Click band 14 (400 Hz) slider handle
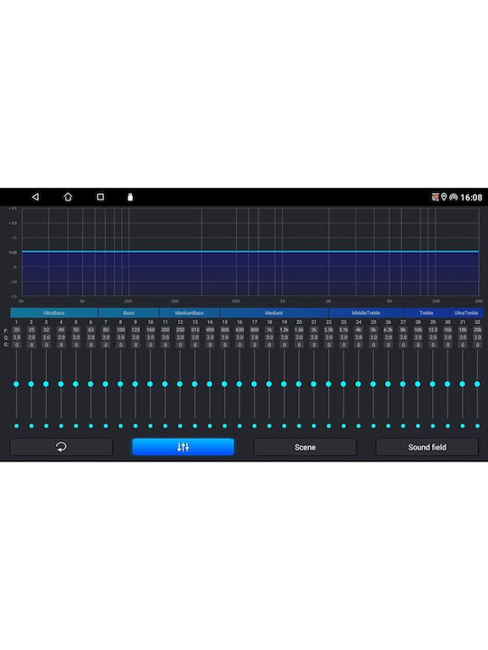The image size is (488, 650). click(210, 384)
